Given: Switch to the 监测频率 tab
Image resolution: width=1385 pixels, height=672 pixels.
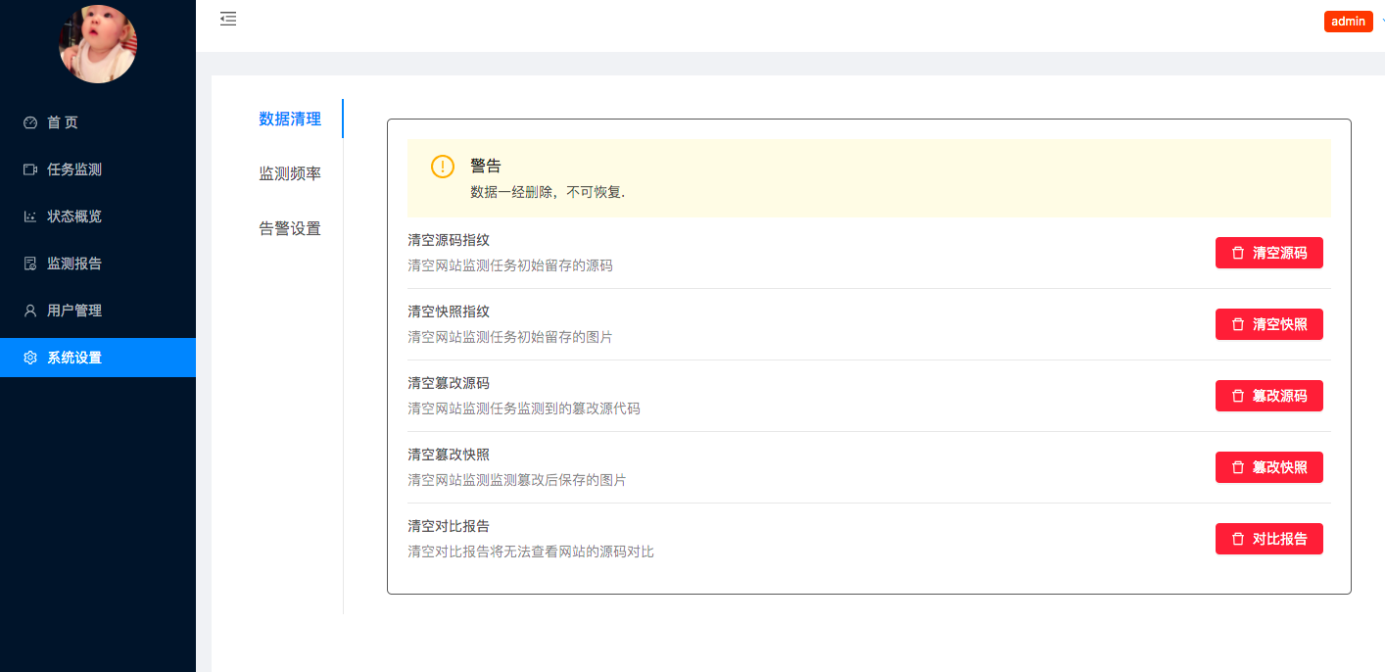Looking at the screenshot, I should [x=289, y=172].
